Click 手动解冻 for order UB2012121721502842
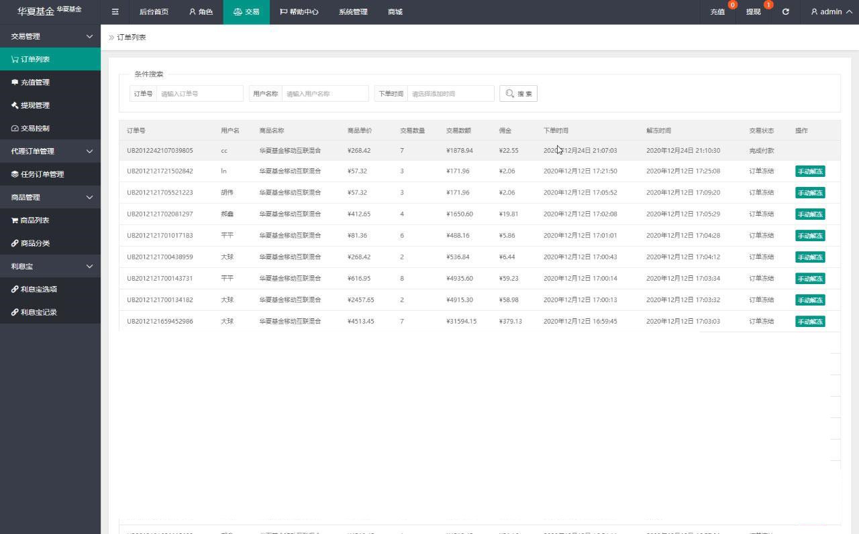 tap(809, 171)
